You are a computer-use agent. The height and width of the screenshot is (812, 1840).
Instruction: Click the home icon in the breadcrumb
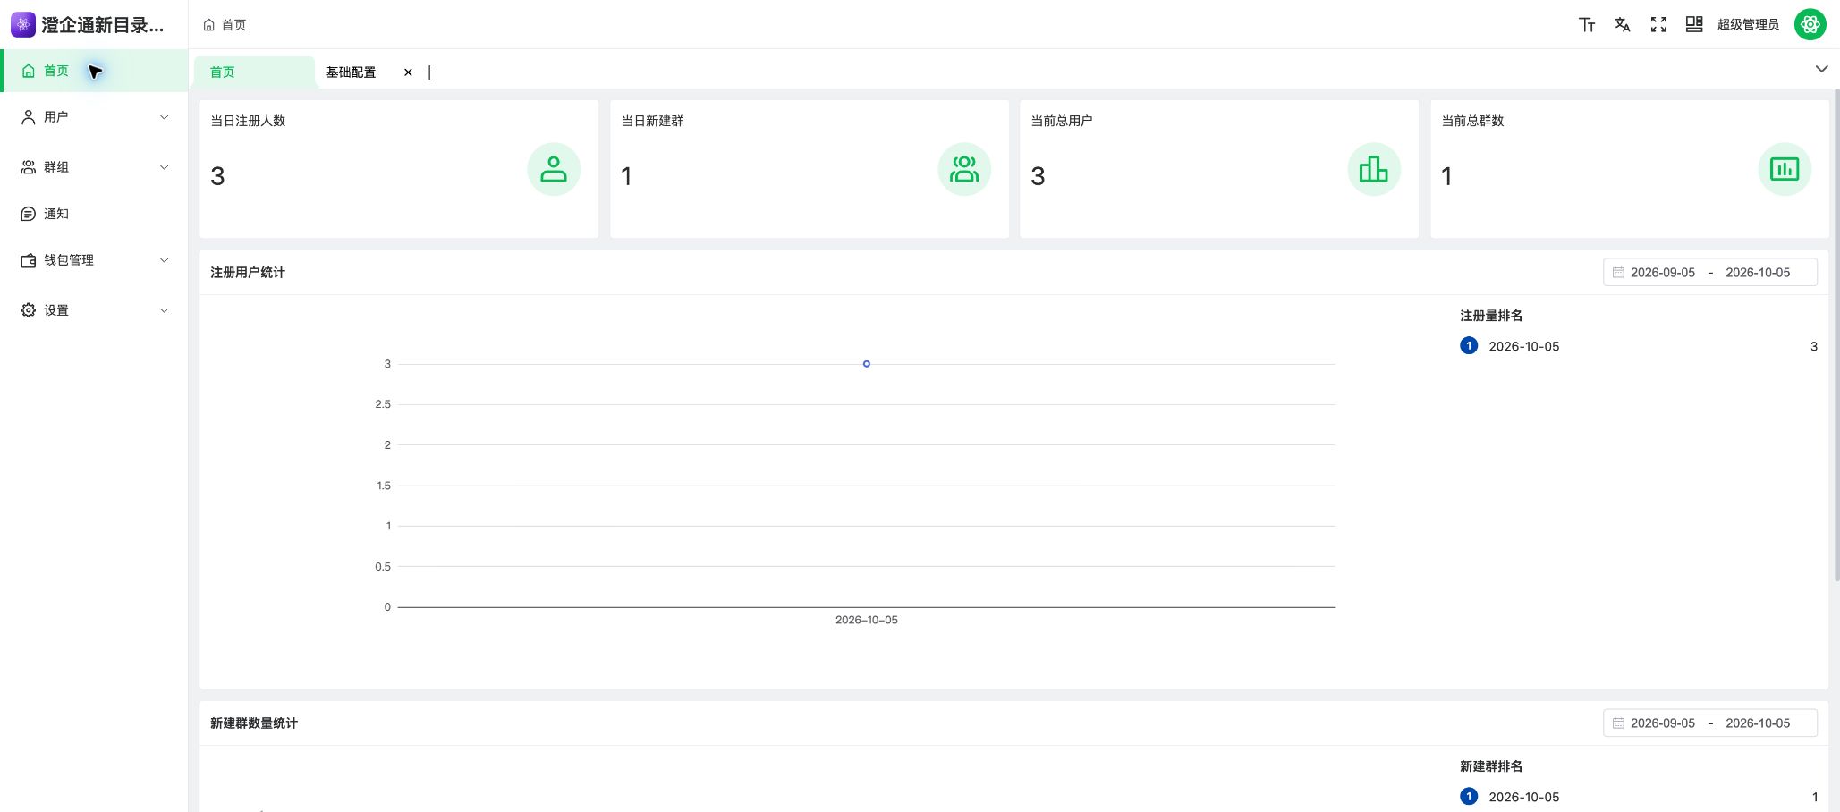click(209, 25)
